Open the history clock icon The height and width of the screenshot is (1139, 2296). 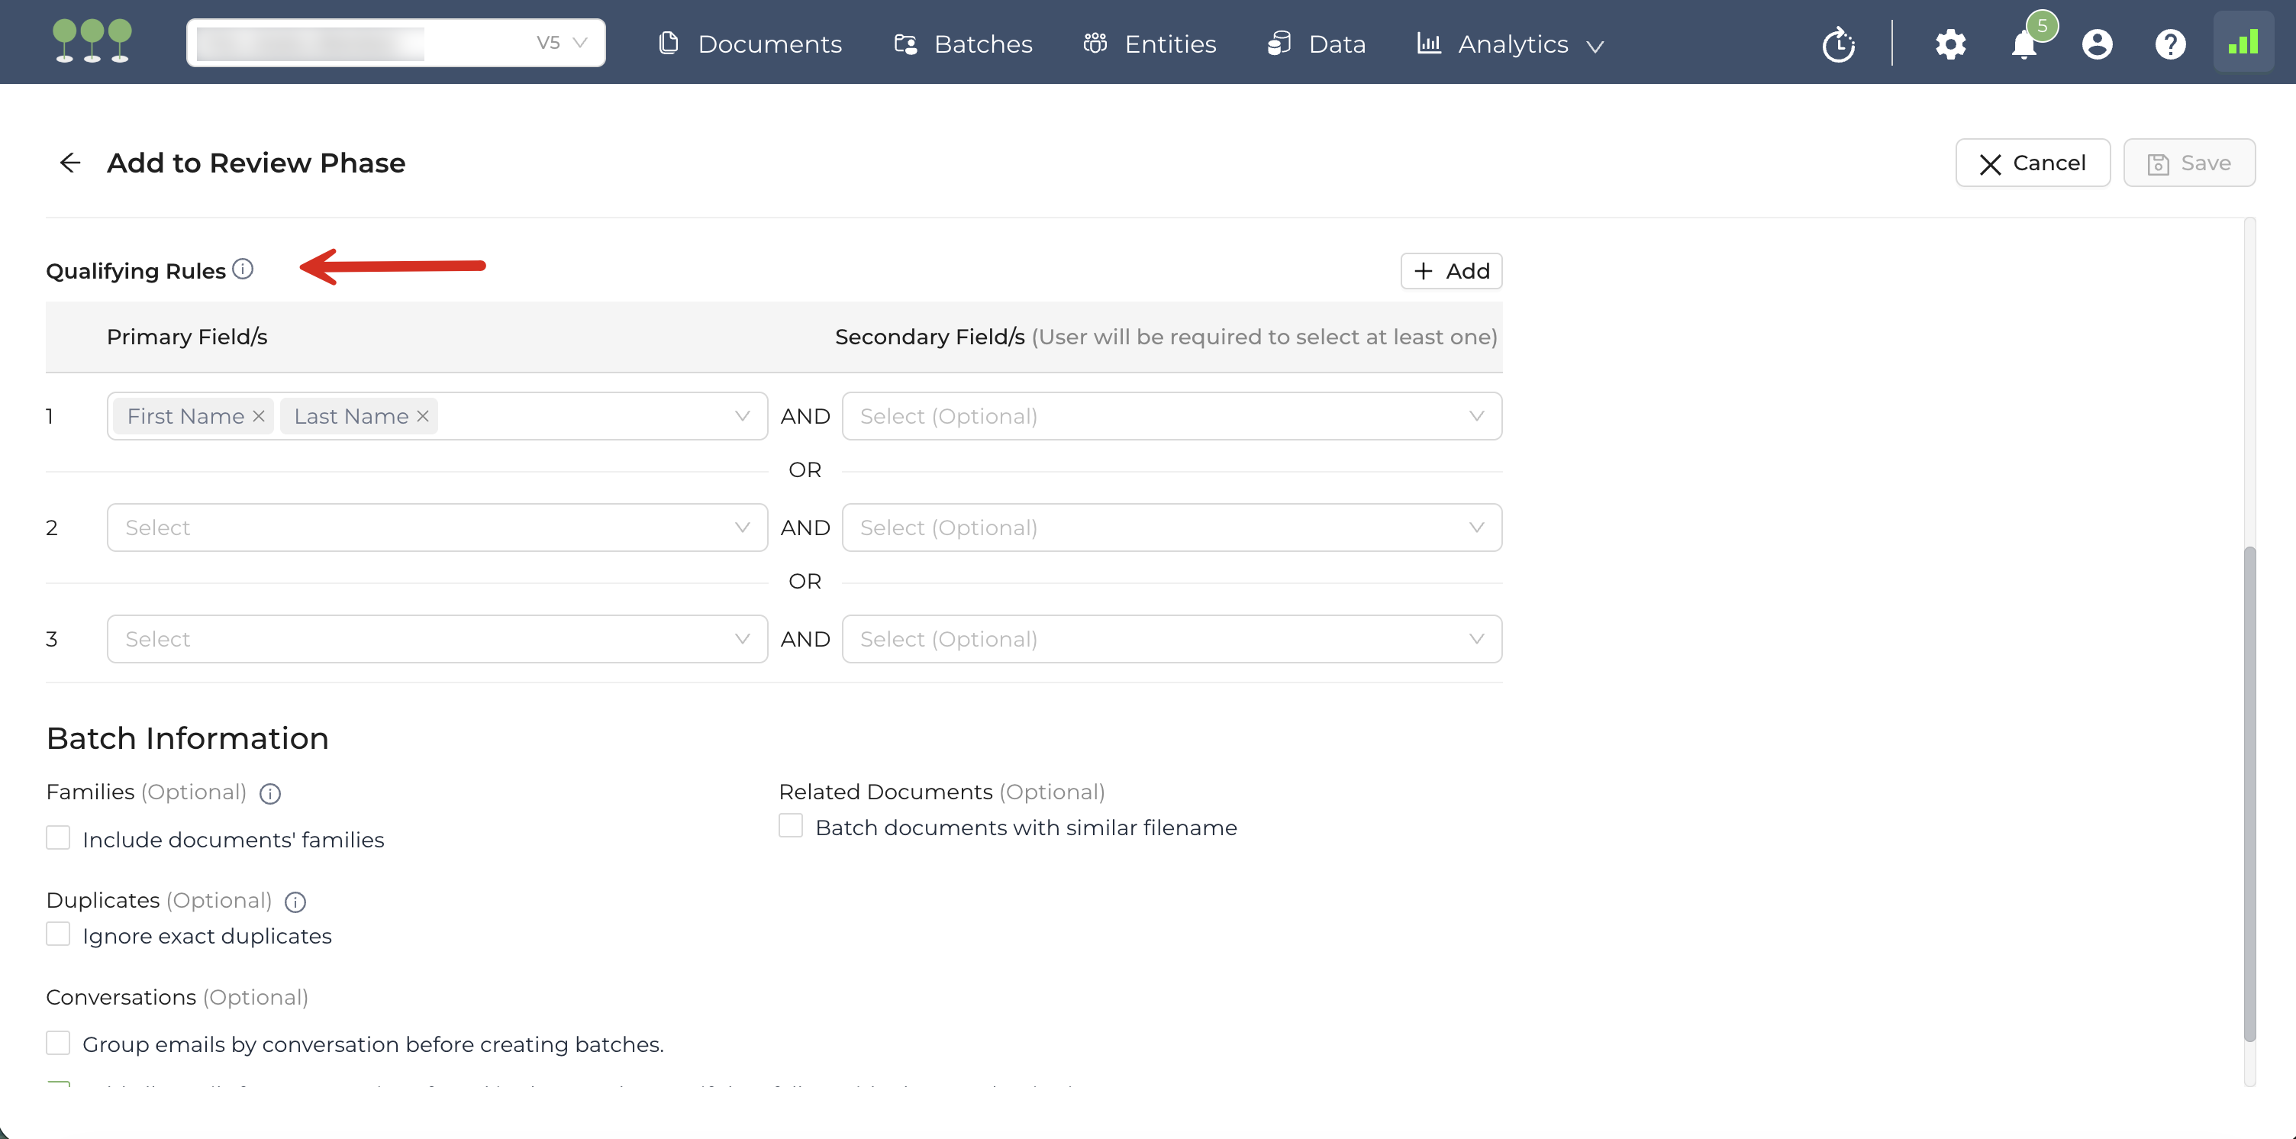(x=1838, y=44)
